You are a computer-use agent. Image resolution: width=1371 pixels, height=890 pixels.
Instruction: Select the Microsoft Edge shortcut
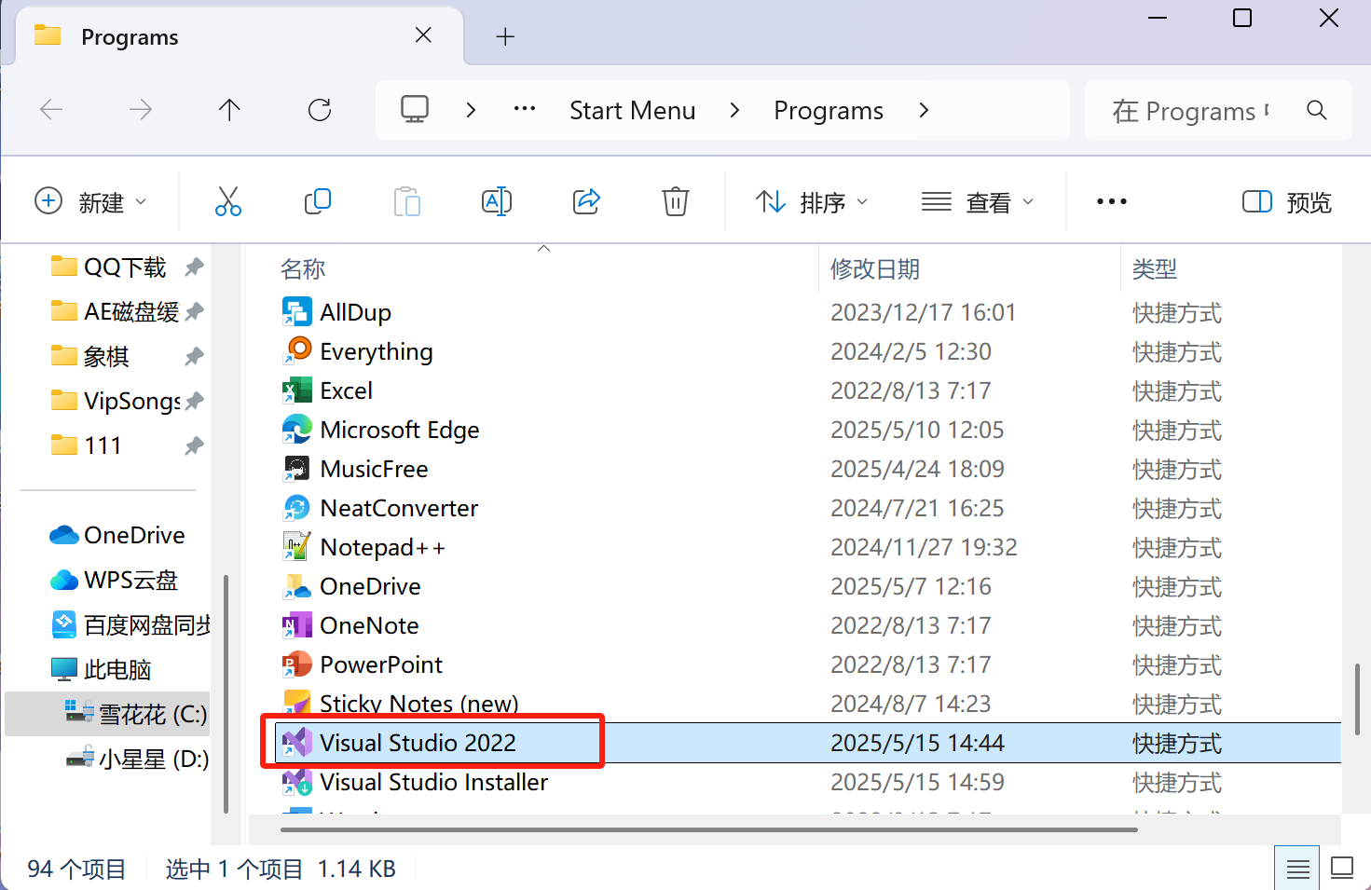tap(380, 430)
